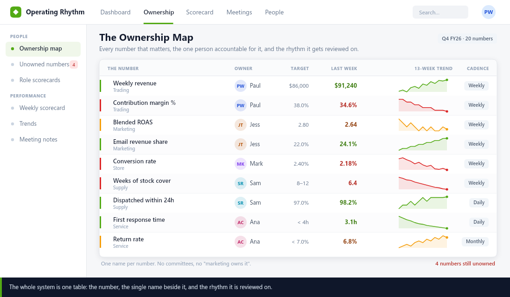Screen dimensions: 510x297
Task: Select the Weekly revenue metric name
Action: [x=134, y=84]
